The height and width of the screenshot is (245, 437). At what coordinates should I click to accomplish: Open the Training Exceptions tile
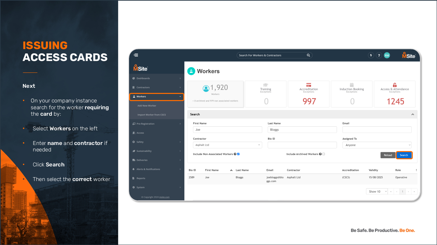click(266, 94)
